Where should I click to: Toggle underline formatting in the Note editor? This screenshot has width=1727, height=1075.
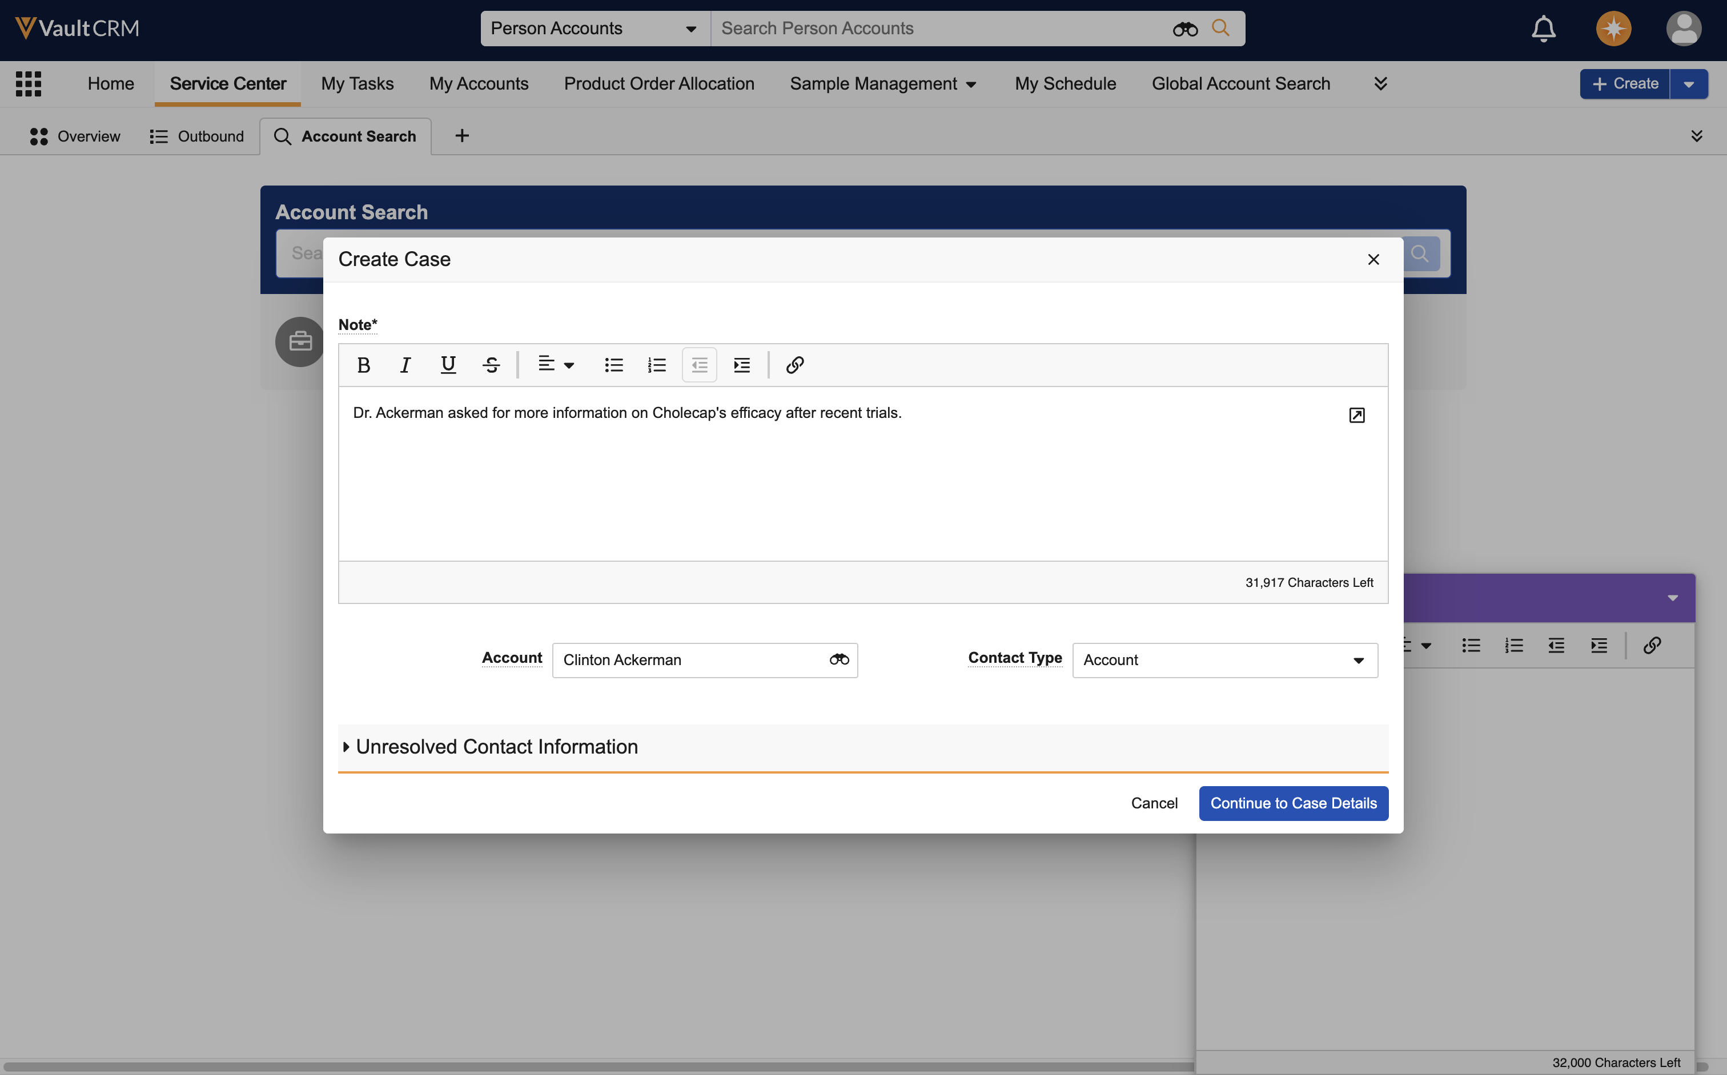point(448,365)
